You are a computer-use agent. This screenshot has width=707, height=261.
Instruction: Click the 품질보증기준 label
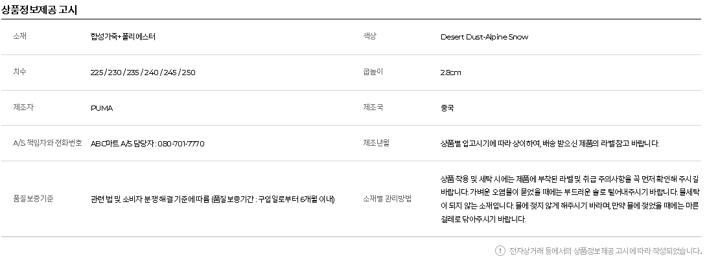coord(33,199)
